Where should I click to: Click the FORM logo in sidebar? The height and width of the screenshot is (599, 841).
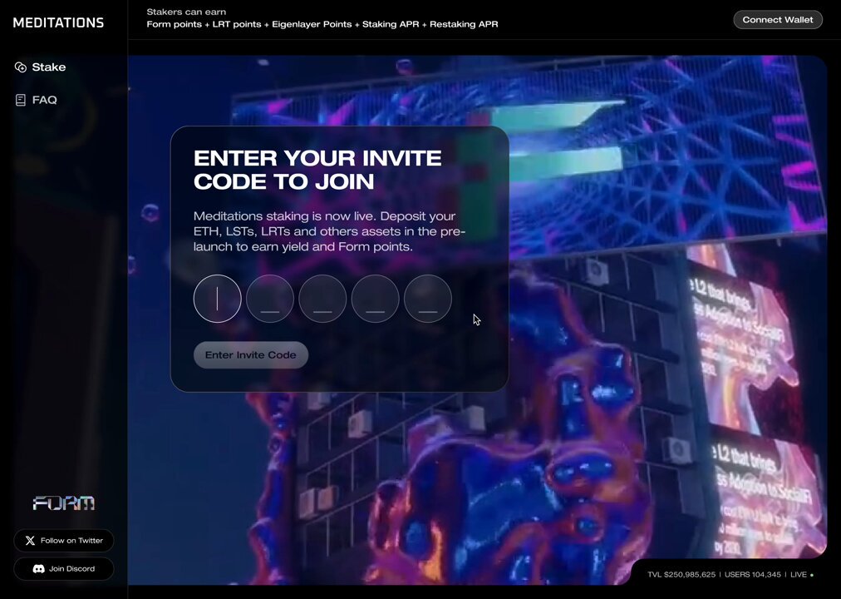[x=64, y=503]
